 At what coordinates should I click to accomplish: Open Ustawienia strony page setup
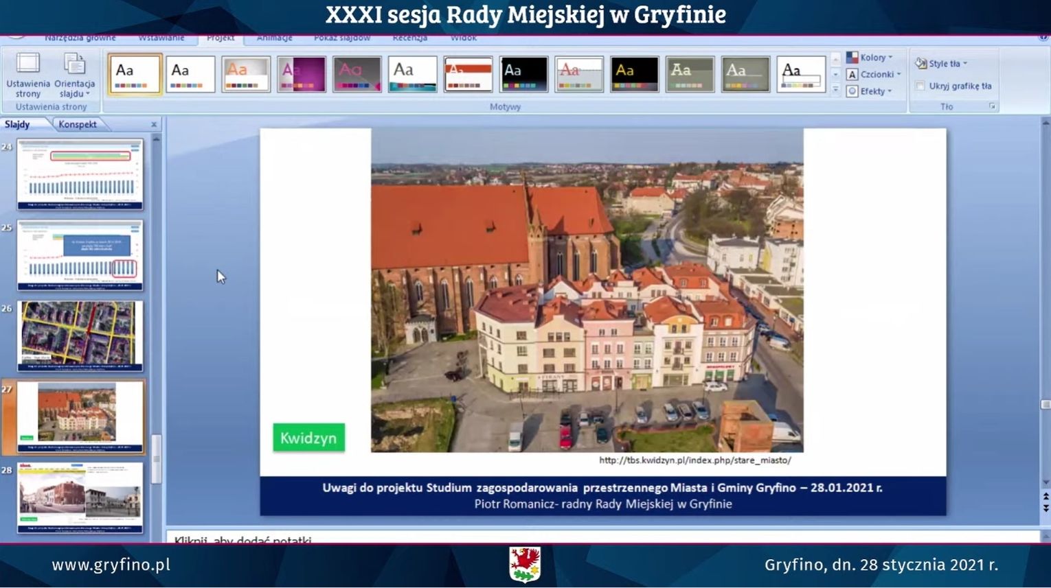(x=28, y=74)
